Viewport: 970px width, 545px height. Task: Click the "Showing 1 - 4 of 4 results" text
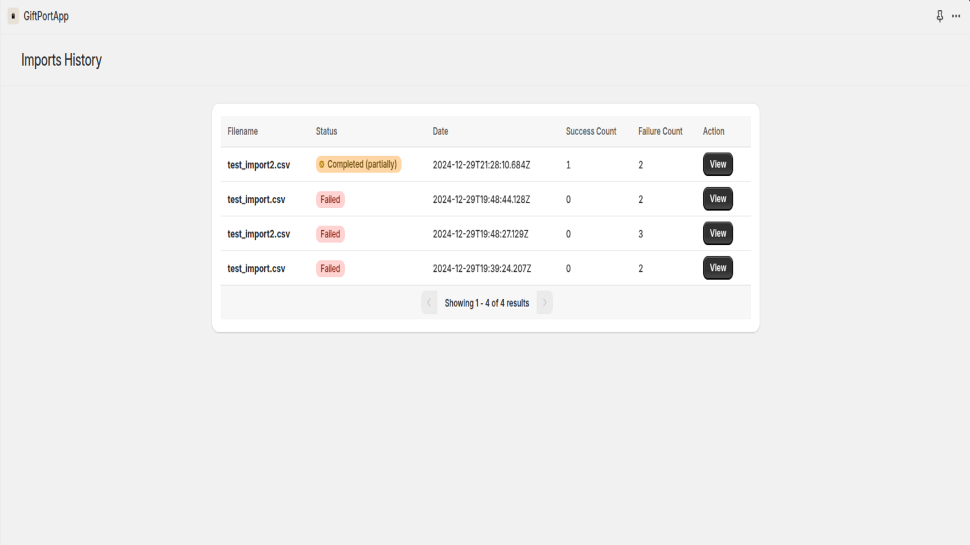pos(487,303)
